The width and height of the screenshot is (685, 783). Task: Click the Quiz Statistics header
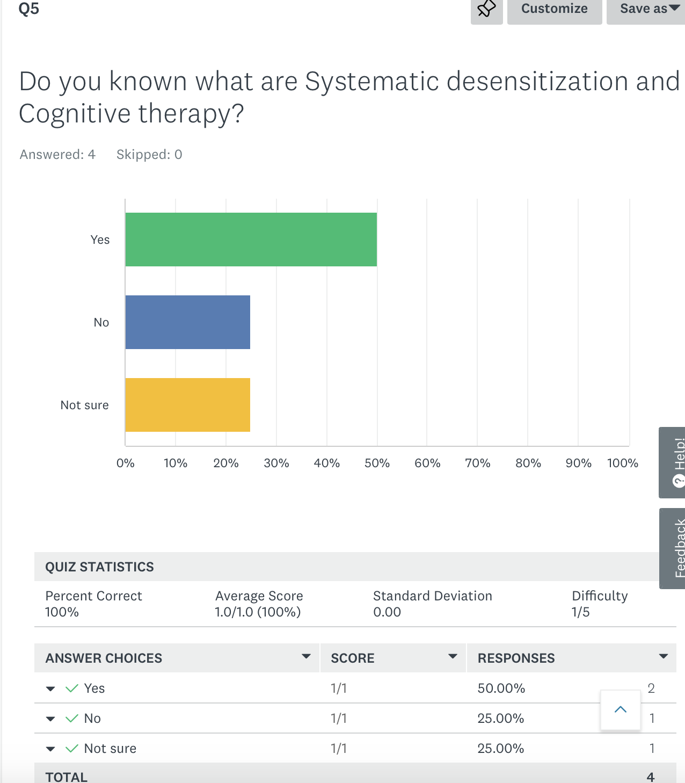pyautogui.click(x=99, y=567)
